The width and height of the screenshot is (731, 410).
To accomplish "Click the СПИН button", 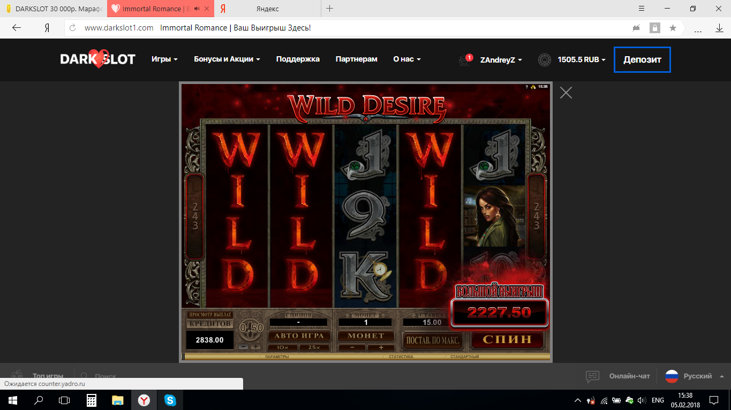I will click(x=507, y=339).
